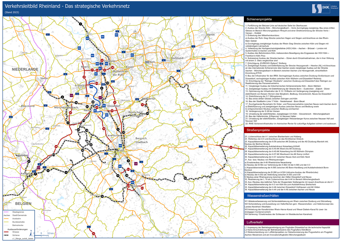Open the Luftverkehr section header
Viewport: 342px width, 242px height.
coord(292,222)
